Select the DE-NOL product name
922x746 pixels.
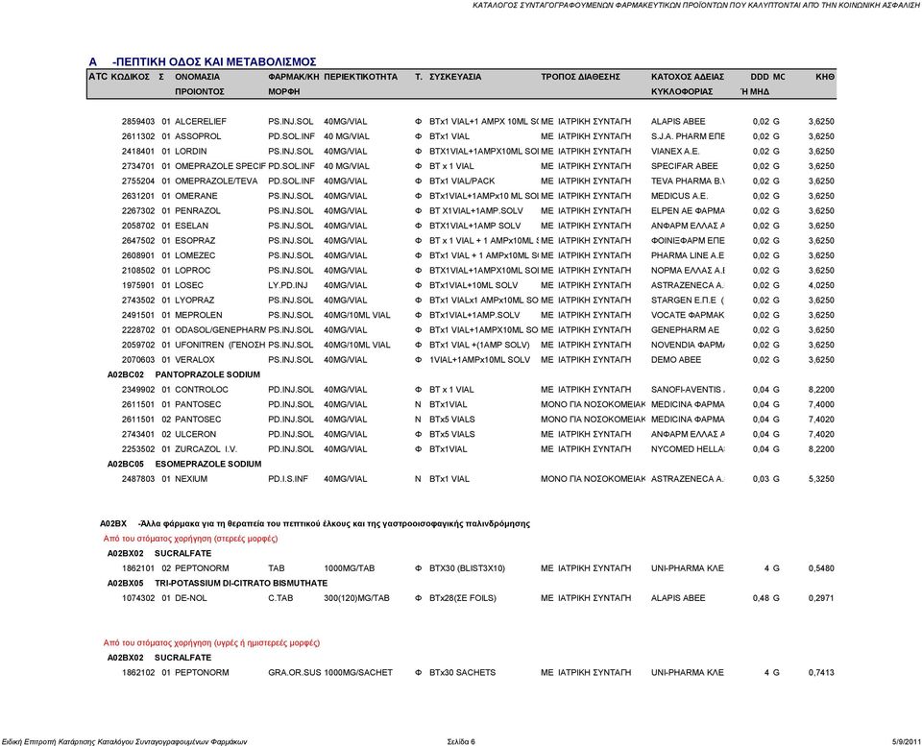point(191,598)
